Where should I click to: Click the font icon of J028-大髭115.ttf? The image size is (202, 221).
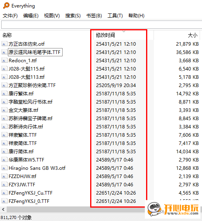(x=4, y=69)
